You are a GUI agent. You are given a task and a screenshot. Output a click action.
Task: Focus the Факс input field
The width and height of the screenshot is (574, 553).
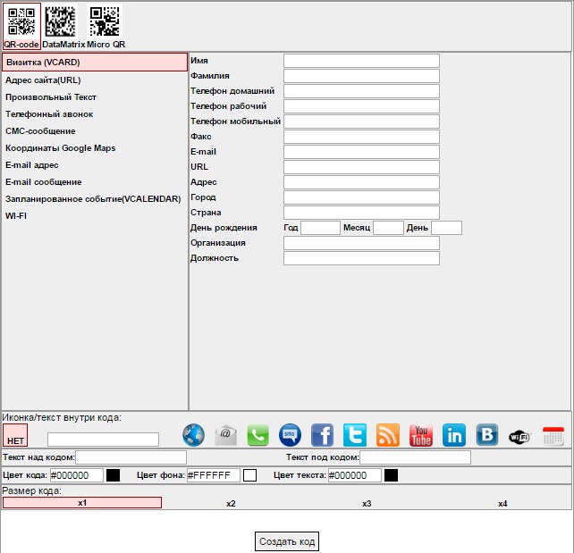click(x=361, y=137)
